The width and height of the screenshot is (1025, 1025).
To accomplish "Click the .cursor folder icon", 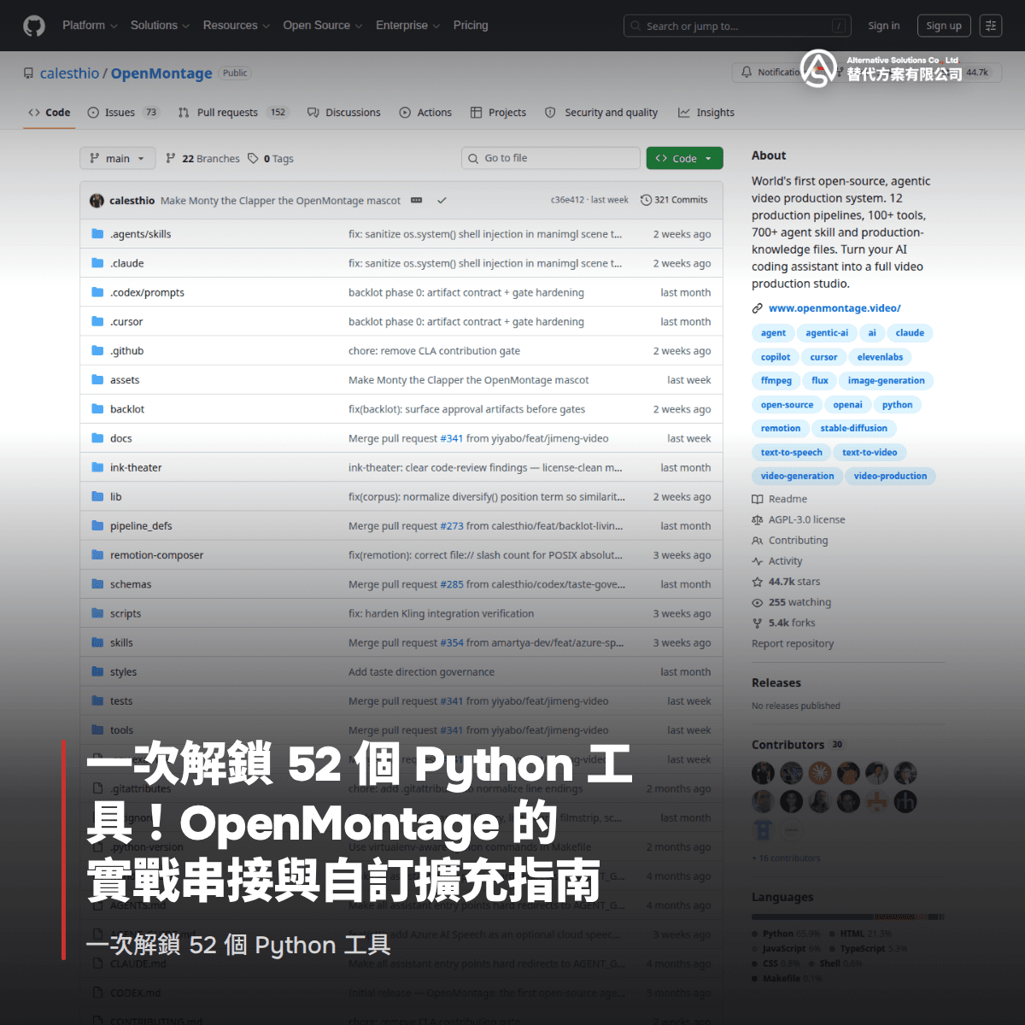I will pos(97,321).
